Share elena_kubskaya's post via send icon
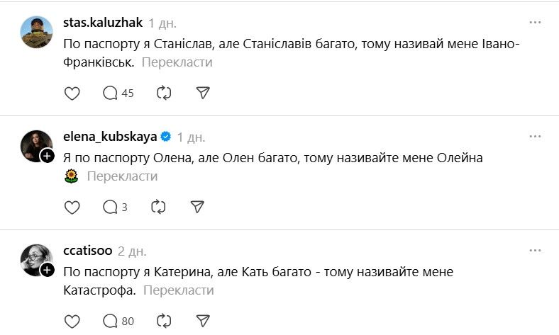 pos(198,207)
